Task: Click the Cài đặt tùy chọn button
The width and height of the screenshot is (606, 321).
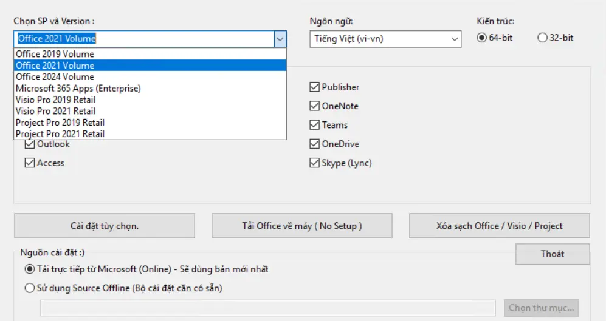Action: click(105, 226)
